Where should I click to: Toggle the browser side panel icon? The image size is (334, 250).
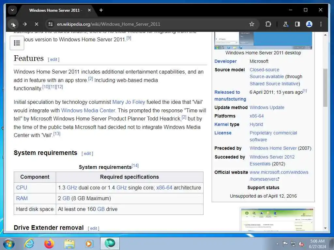pyautogui.click(x=297, y=24)
